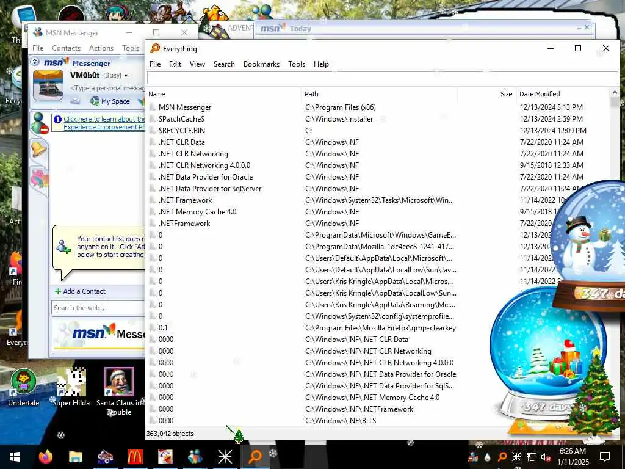Select the 0.1 folder row

click(x=377, y=328)
